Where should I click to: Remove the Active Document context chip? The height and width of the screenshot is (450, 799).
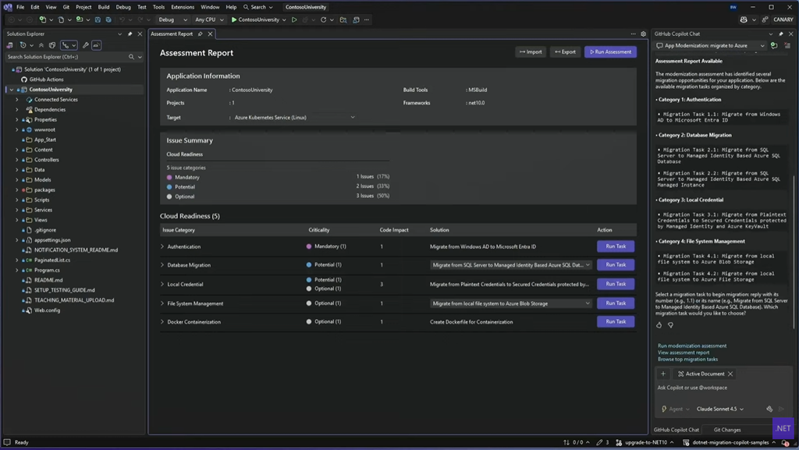coord(730,374)
